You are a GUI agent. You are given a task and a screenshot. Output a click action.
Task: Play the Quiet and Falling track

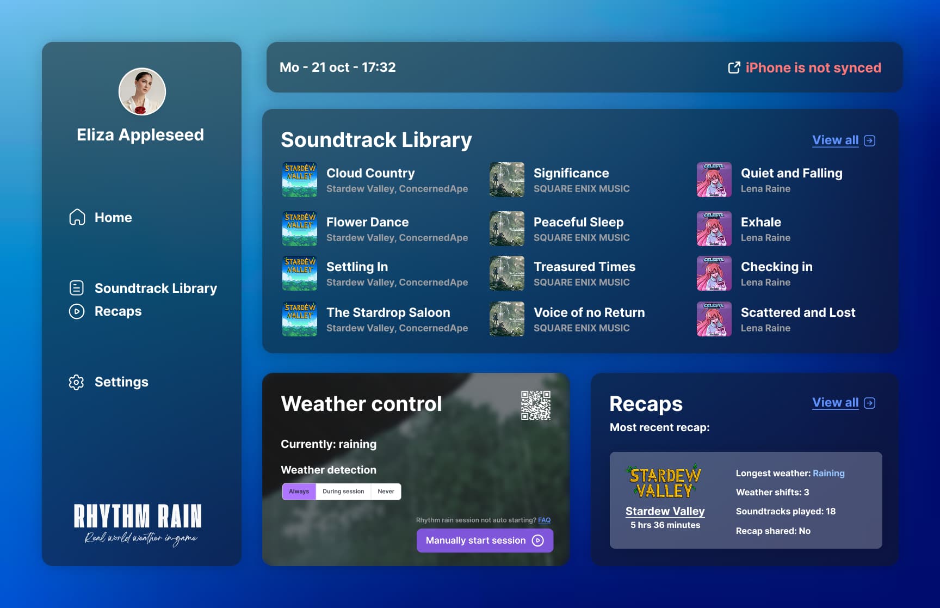791,173
